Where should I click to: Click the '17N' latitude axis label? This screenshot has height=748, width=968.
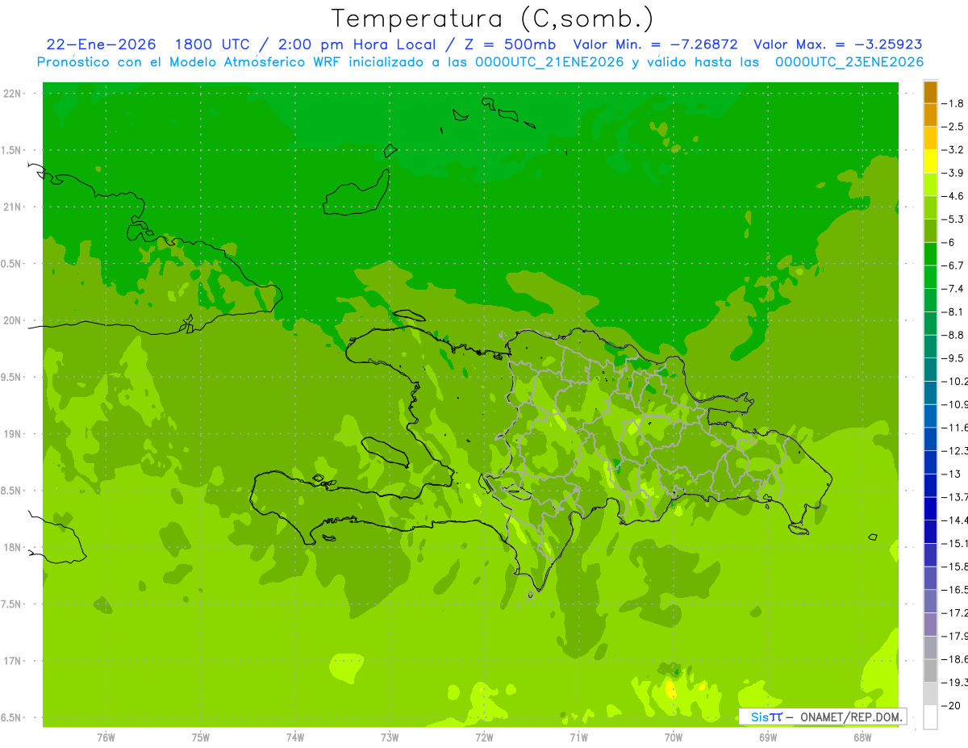coord(13,661)
